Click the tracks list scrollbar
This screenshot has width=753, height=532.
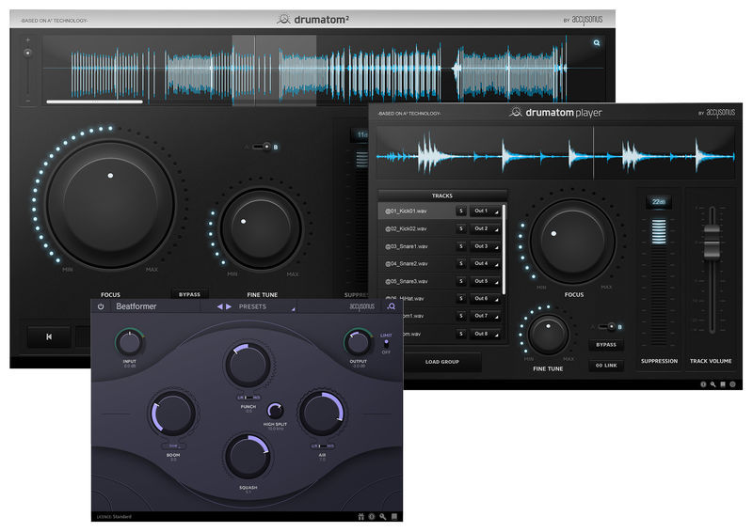coord(504,249)
